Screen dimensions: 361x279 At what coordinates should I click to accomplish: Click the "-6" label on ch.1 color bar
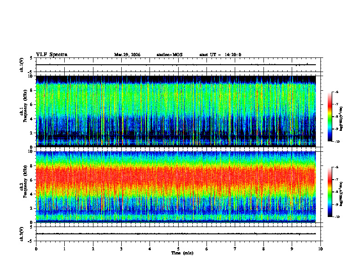336,92
